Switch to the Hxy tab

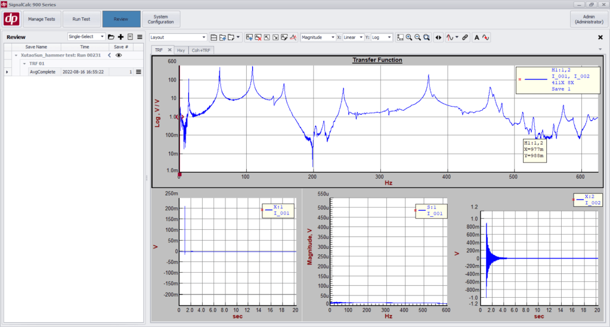pos(181,50)
